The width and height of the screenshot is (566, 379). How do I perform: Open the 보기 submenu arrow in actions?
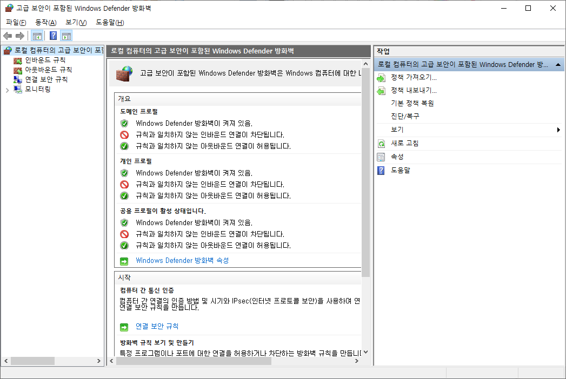tap(558, 130)
